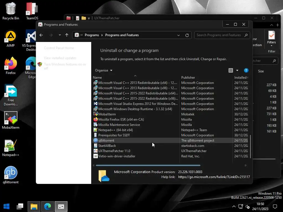Open the TeamOS desktop shortcut
Viewport: 283px width, 212px height.
(32, 11)
